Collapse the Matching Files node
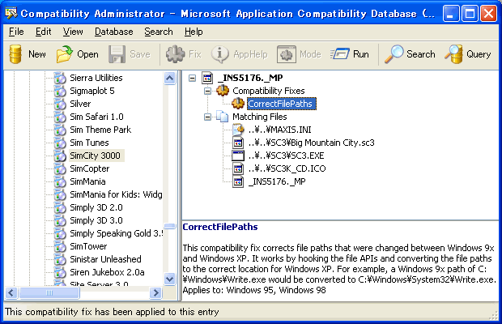 (x=207, y=117)
